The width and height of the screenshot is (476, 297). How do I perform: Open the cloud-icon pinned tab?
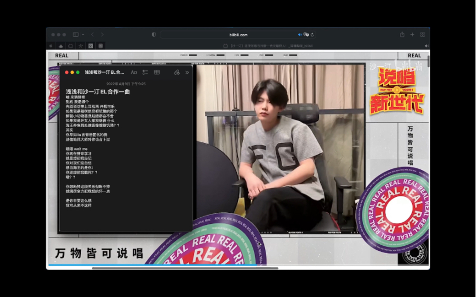point(61,46)
